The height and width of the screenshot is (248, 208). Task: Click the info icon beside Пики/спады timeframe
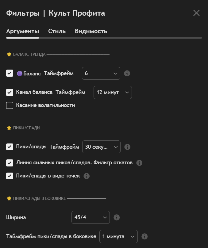pyautogui.click(x=127, y=147)
